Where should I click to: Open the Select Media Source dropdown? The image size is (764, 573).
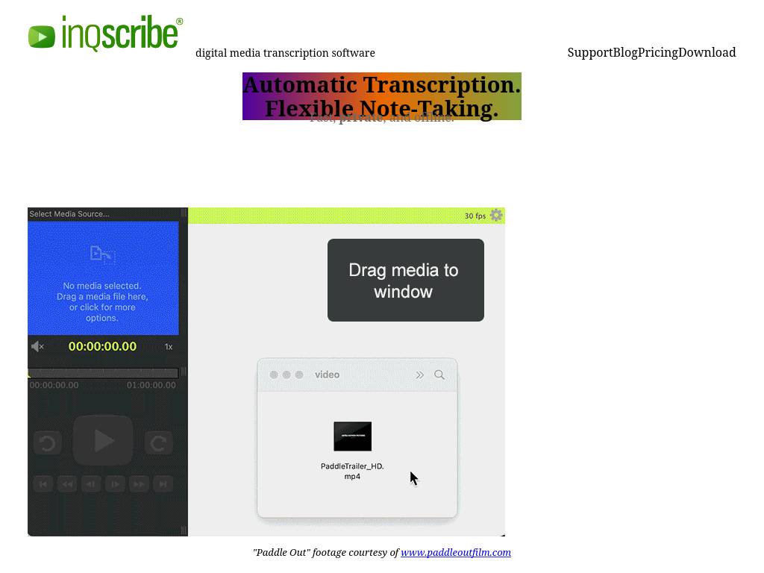coord(69,214)
